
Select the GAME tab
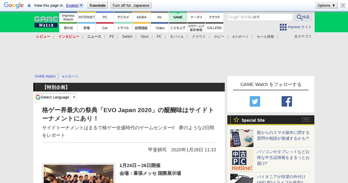(x=178, y=17)
